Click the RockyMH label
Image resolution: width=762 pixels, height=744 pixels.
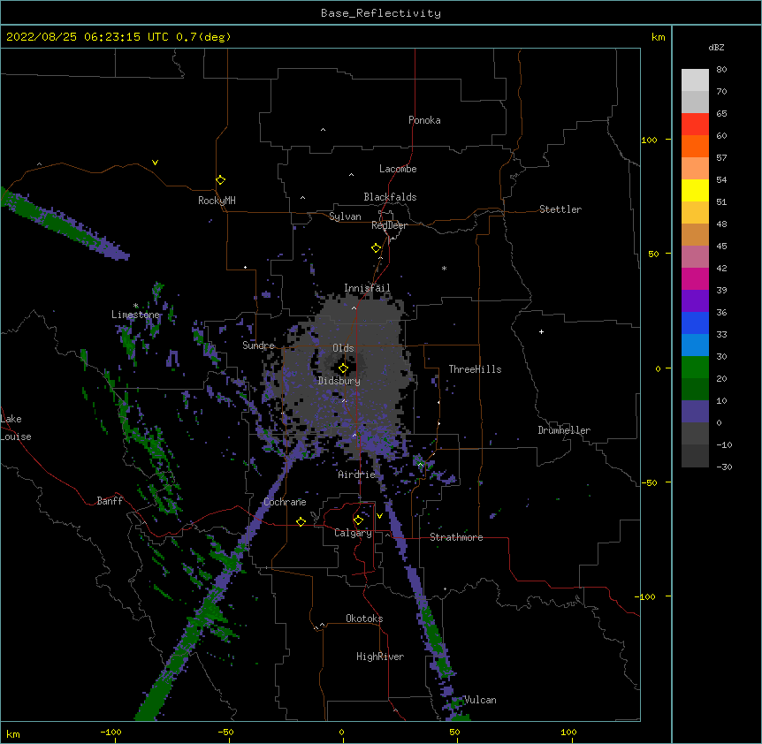217,201
